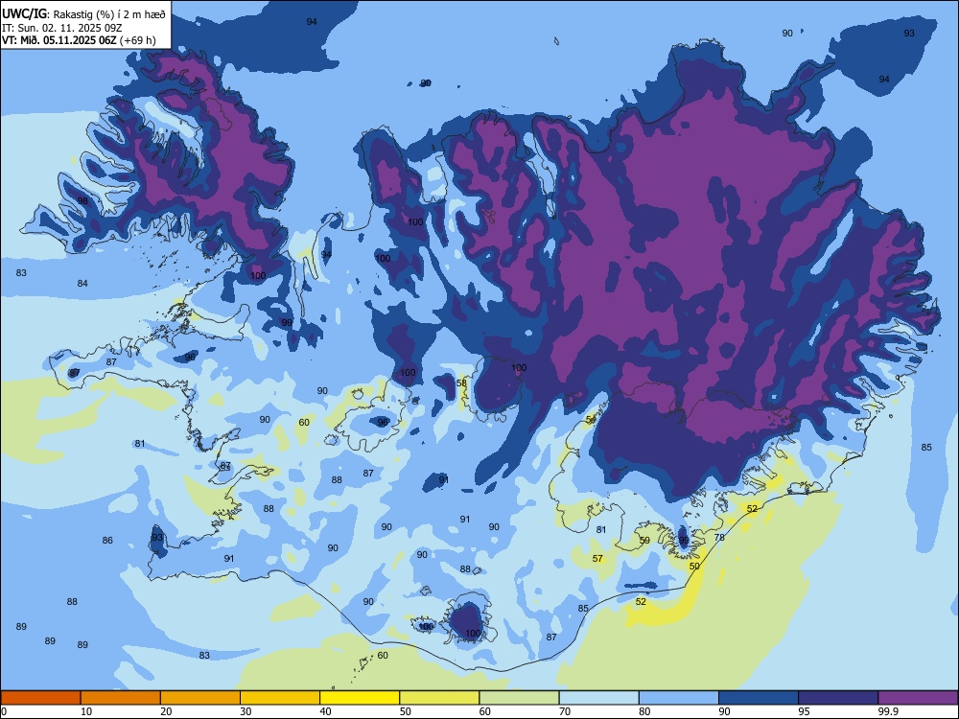Click the map value '86' off the southwest coast
959x719 pixels.
[107, 541]
